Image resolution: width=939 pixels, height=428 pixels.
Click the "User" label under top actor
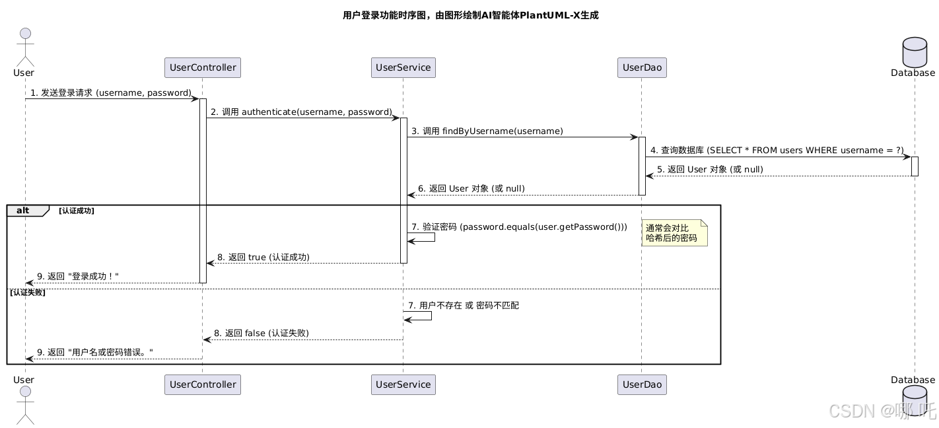(24, 73)
